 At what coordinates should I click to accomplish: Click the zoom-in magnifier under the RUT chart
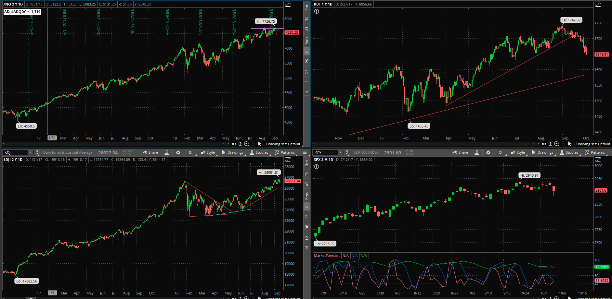tap(557, 144)
